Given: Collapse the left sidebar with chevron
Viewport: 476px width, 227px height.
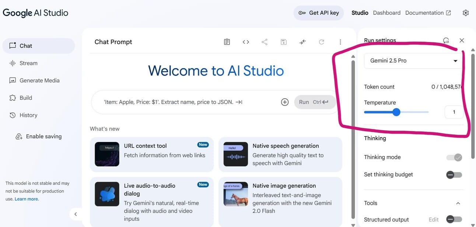Looking at the screenshot, I should tap(76, 214).
